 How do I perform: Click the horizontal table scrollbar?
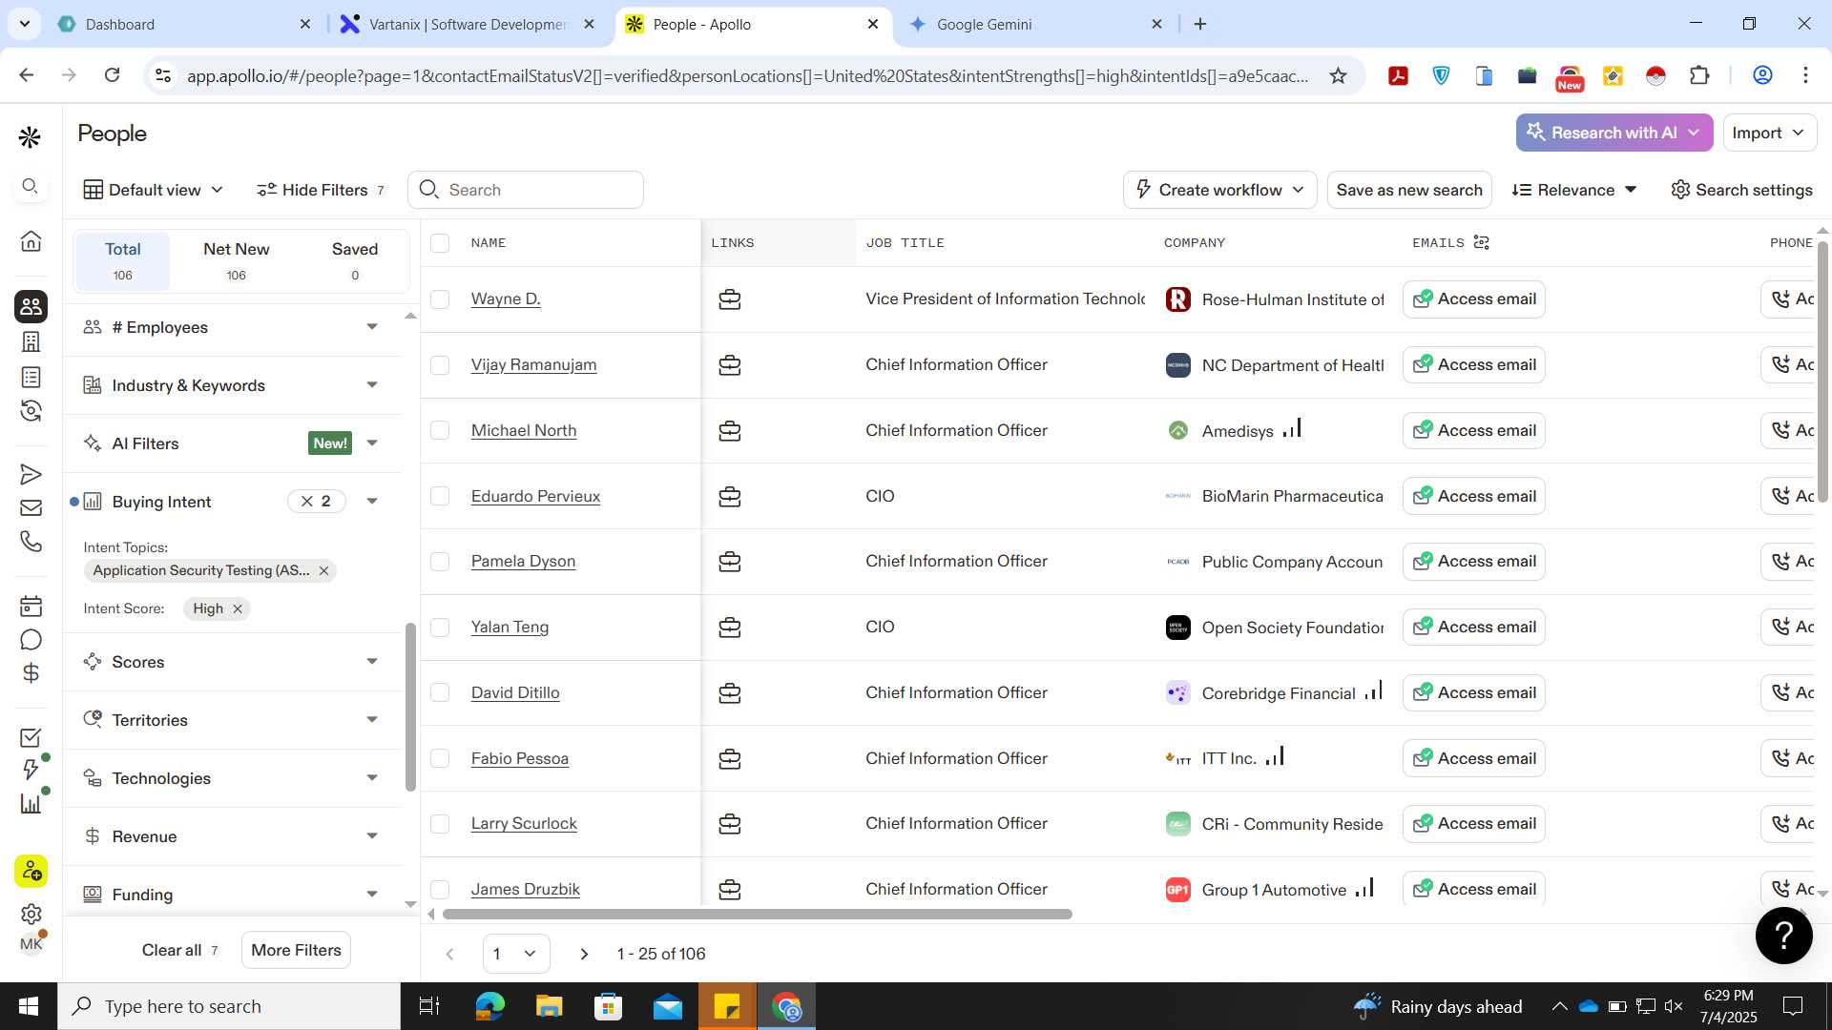pos(757,914)
